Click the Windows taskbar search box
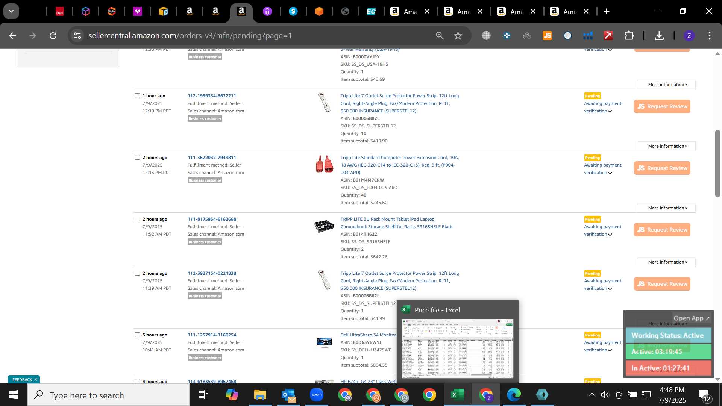 click(x=108, y=395)
